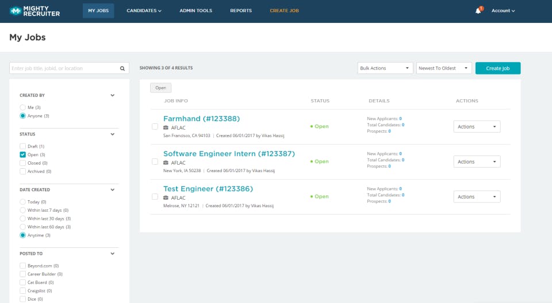Tick the Test Engineer job checkbox
The height and width of the screenshot is (303, 552).
pyautogui.click(x=155, y=197)
